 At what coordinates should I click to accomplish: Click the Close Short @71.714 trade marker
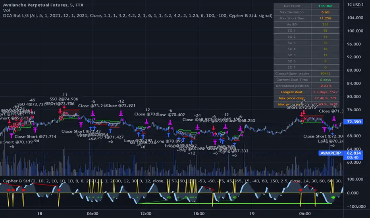coord(35,129)
